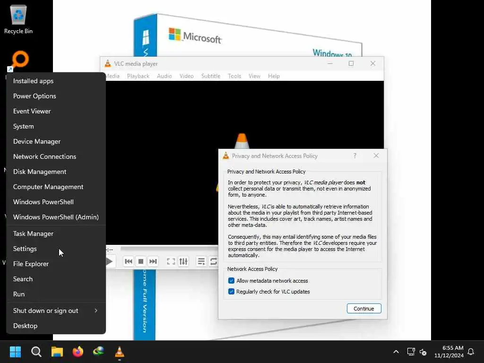
Task: Launch Windows PowerShell (non-admin) entry
Action: [56, 202]
